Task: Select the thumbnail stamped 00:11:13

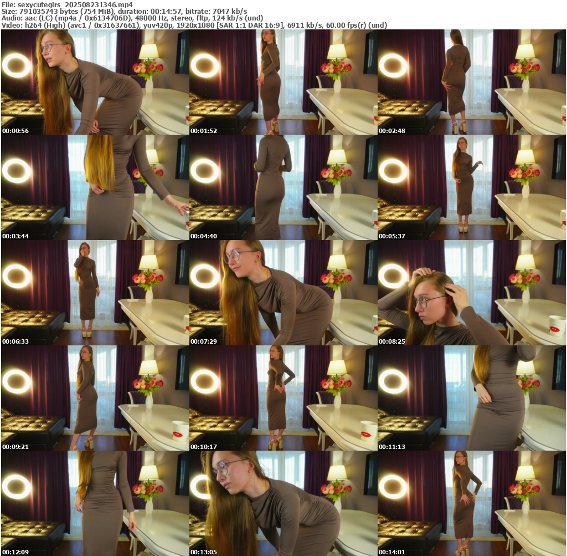Action: (472, 398)
